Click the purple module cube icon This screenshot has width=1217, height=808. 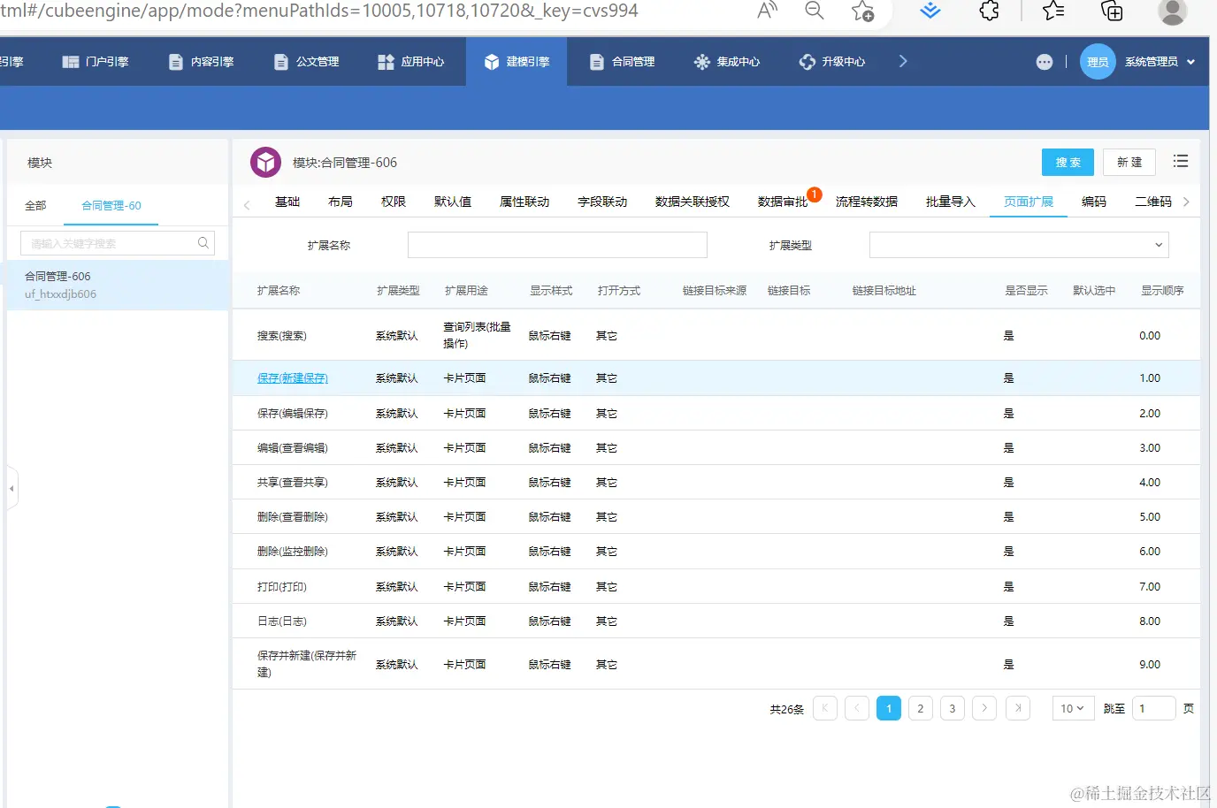[x=265, y=163]
